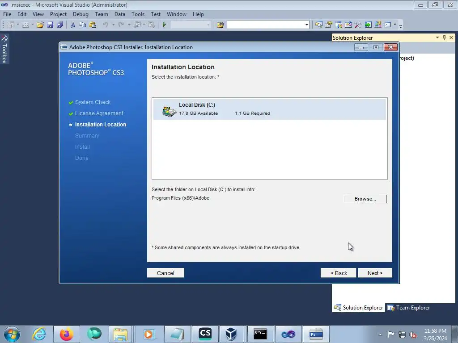Close Solution Explorer panel X
The image size is (458, 343).
click(x=451, y=38)
